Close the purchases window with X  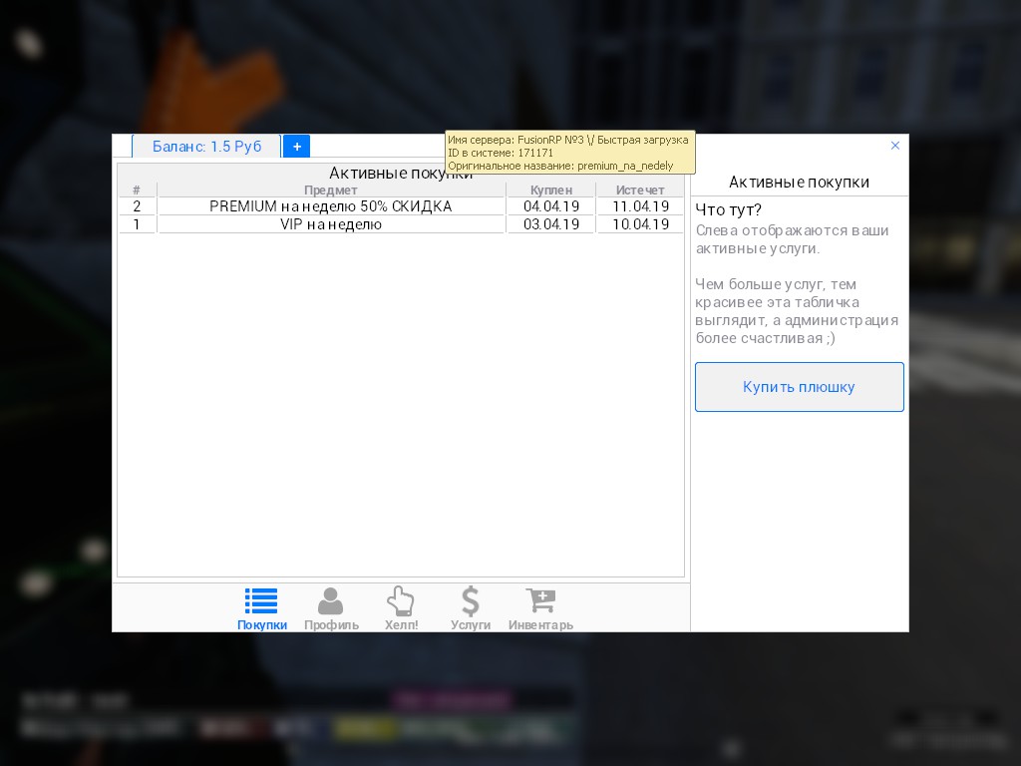[895, 146]
